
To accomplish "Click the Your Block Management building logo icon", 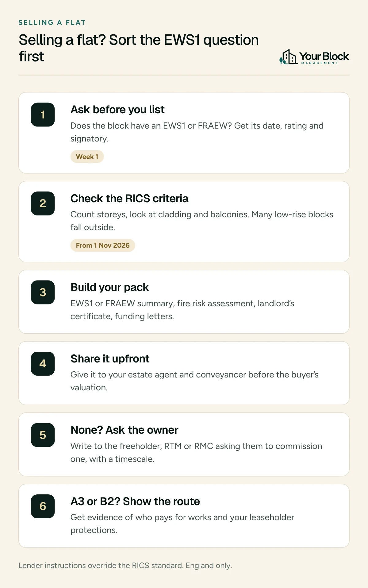I will 288,57.
